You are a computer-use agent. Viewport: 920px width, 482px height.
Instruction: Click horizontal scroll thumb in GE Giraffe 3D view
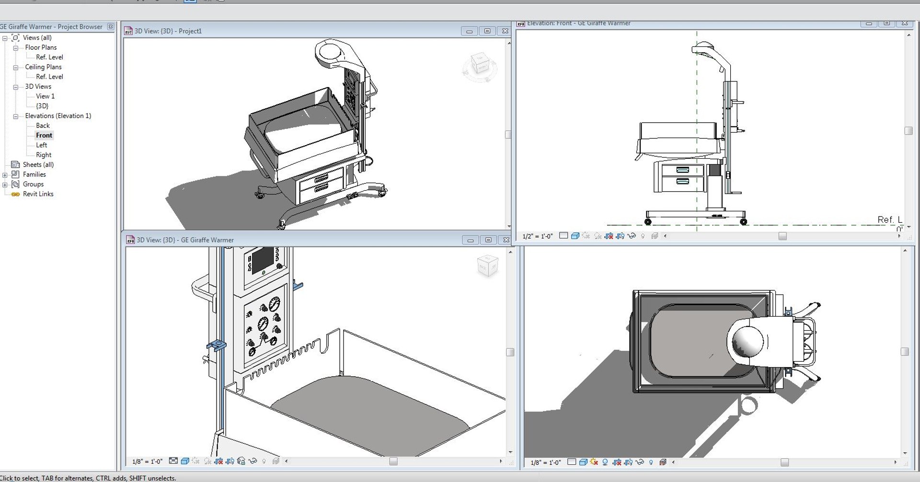(x=393, y=461)
